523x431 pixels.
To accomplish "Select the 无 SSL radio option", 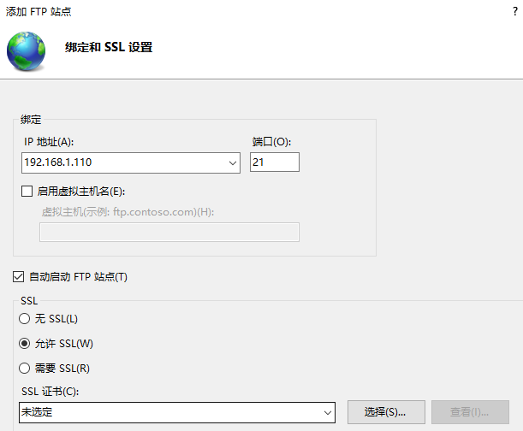I will click(24, 319).
